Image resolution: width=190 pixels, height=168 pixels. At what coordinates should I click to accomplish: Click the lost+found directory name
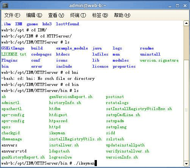67,24
